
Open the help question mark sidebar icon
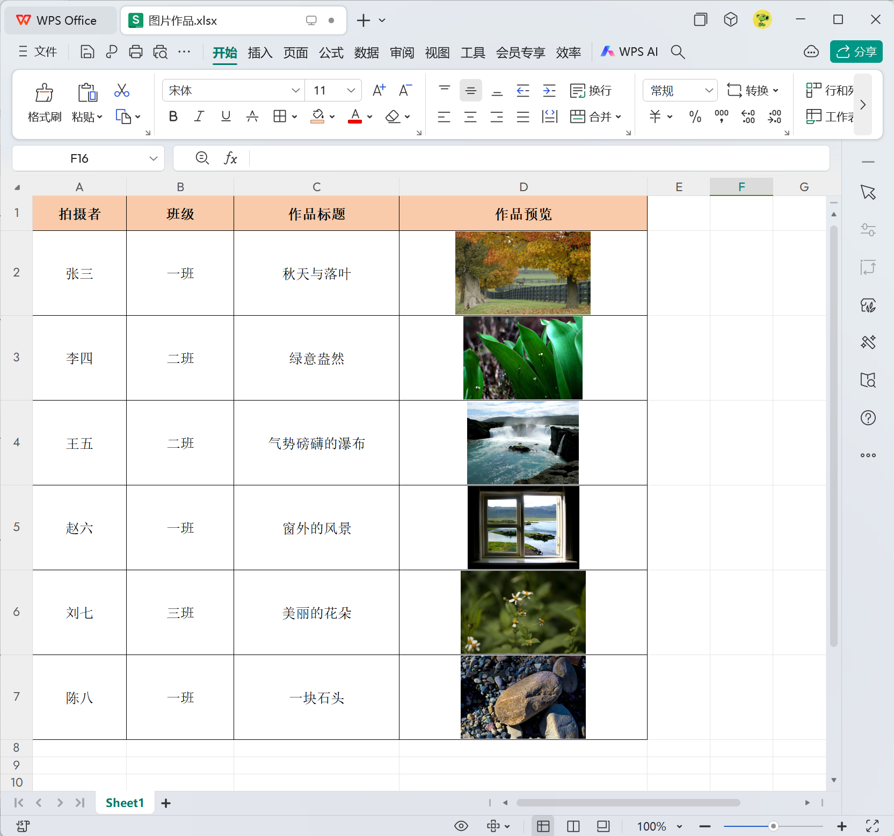(x=868, y=418)
